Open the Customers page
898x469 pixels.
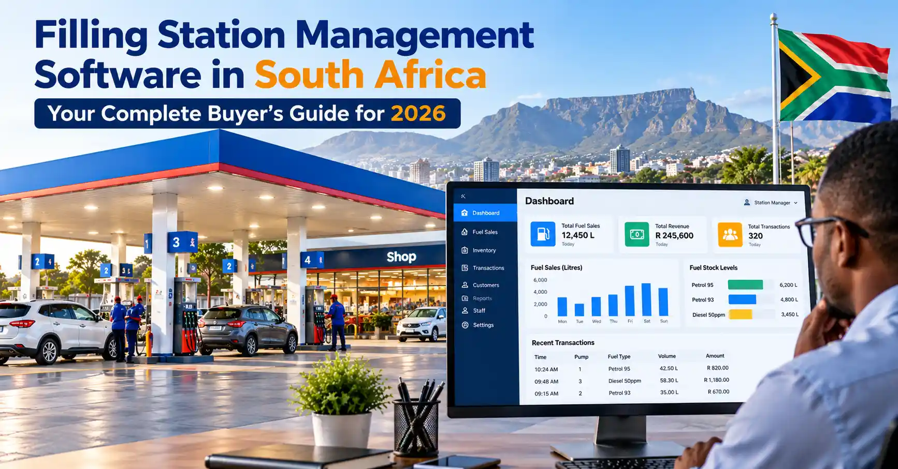click(486, 285)
